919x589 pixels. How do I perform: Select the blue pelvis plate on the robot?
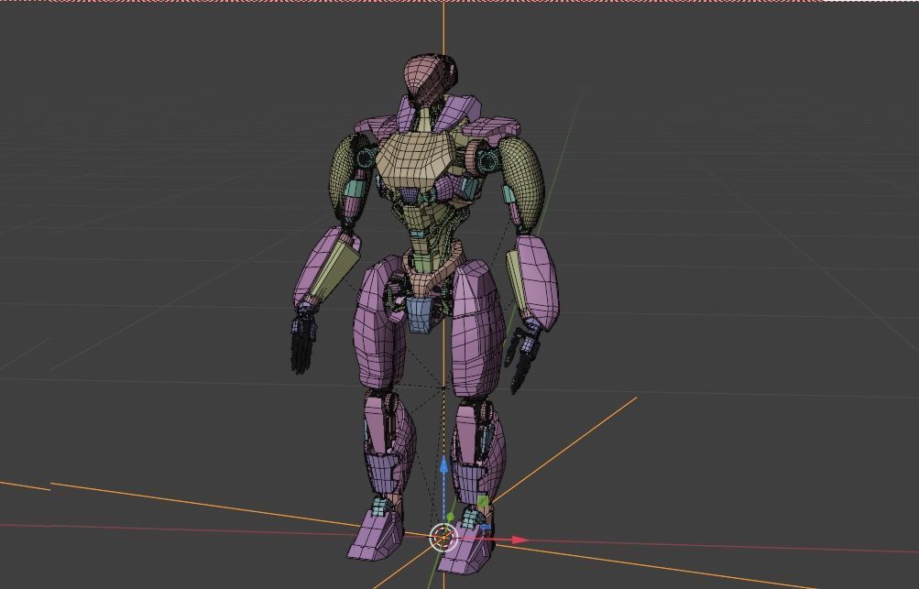421,314
